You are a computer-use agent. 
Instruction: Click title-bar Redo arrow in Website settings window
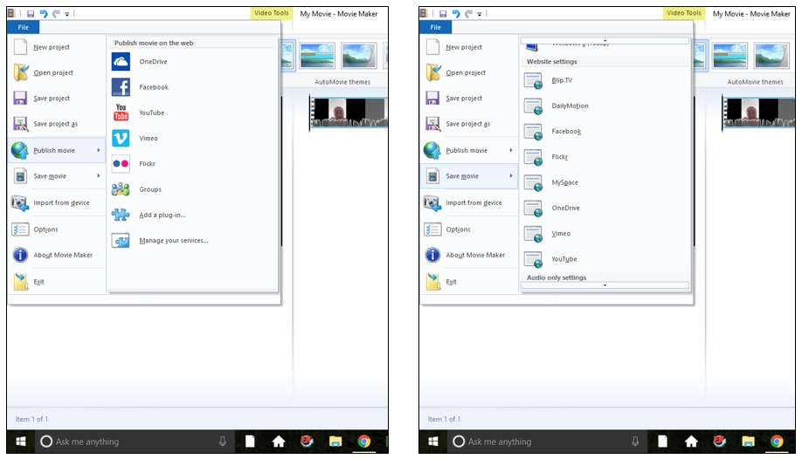click(x=468, y=14)
